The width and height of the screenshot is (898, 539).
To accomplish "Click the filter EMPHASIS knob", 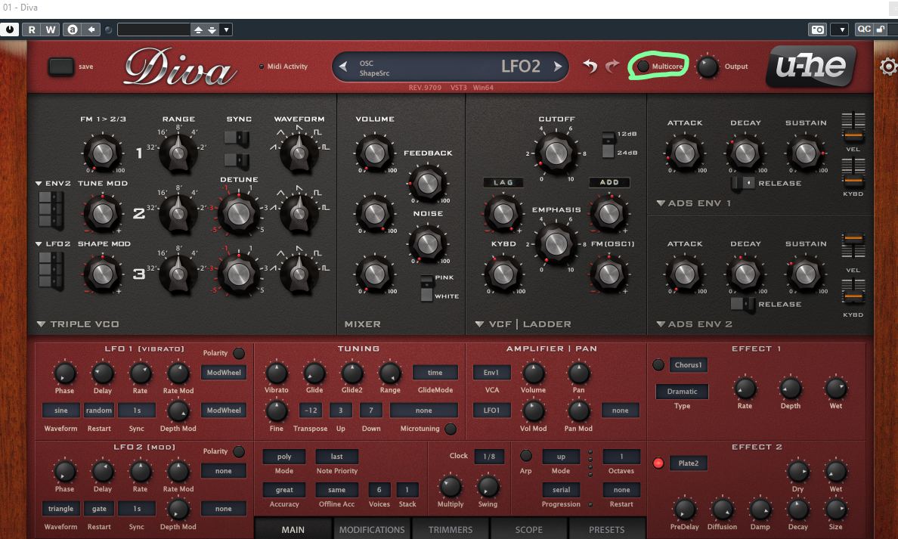I will (556, 244).
